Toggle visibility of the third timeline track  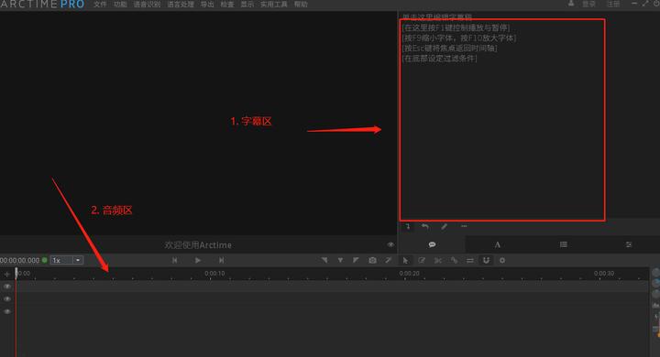(7, 311)
